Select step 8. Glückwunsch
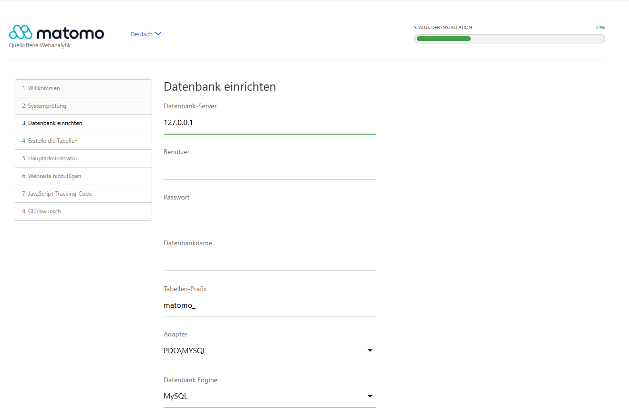Image resolution: width=629 pixels, height=419 pixels. (83, 211)
